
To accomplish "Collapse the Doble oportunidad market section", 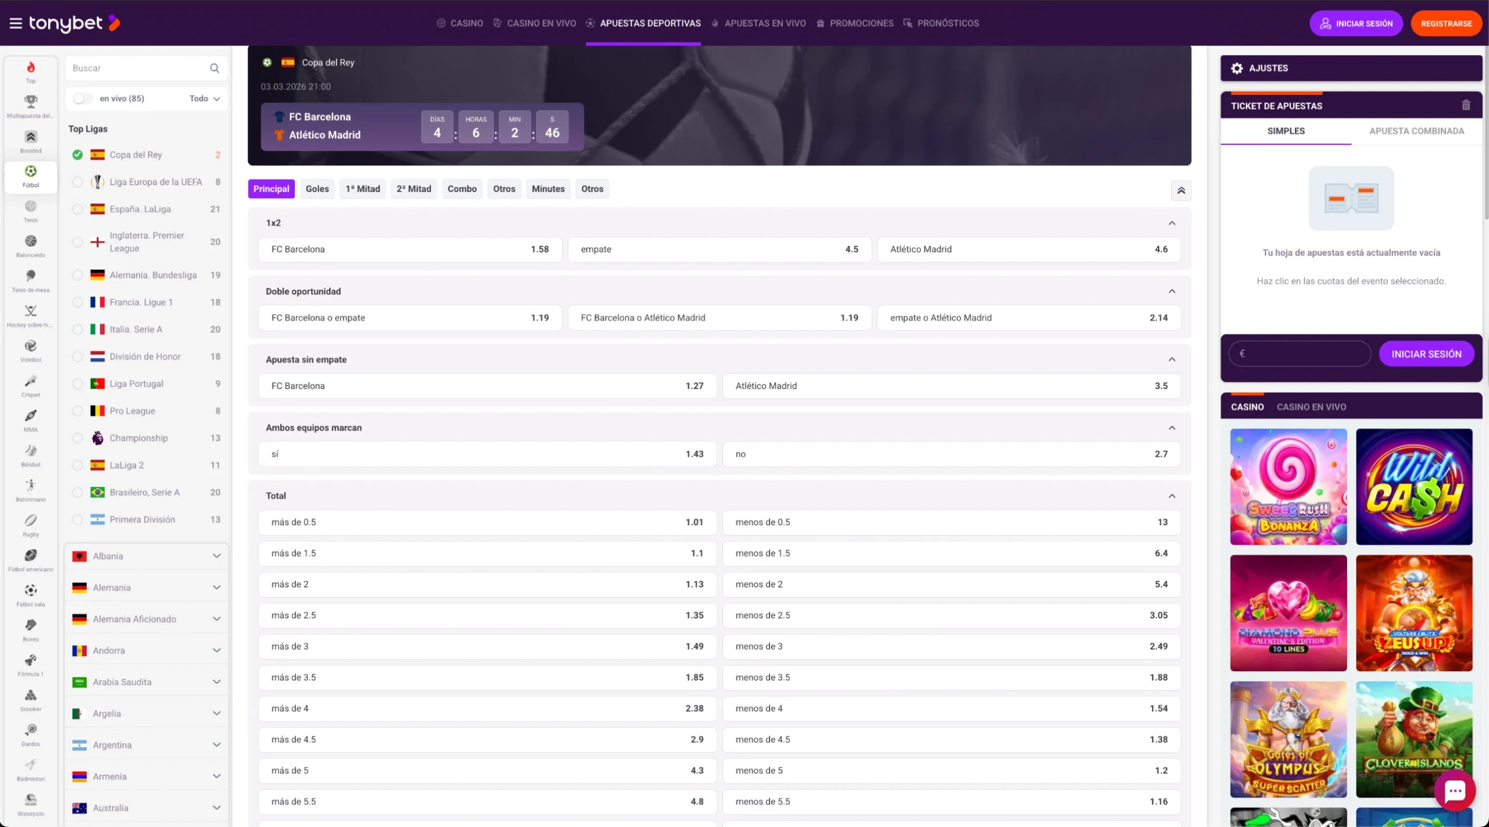I will (x=1171, y=291).
